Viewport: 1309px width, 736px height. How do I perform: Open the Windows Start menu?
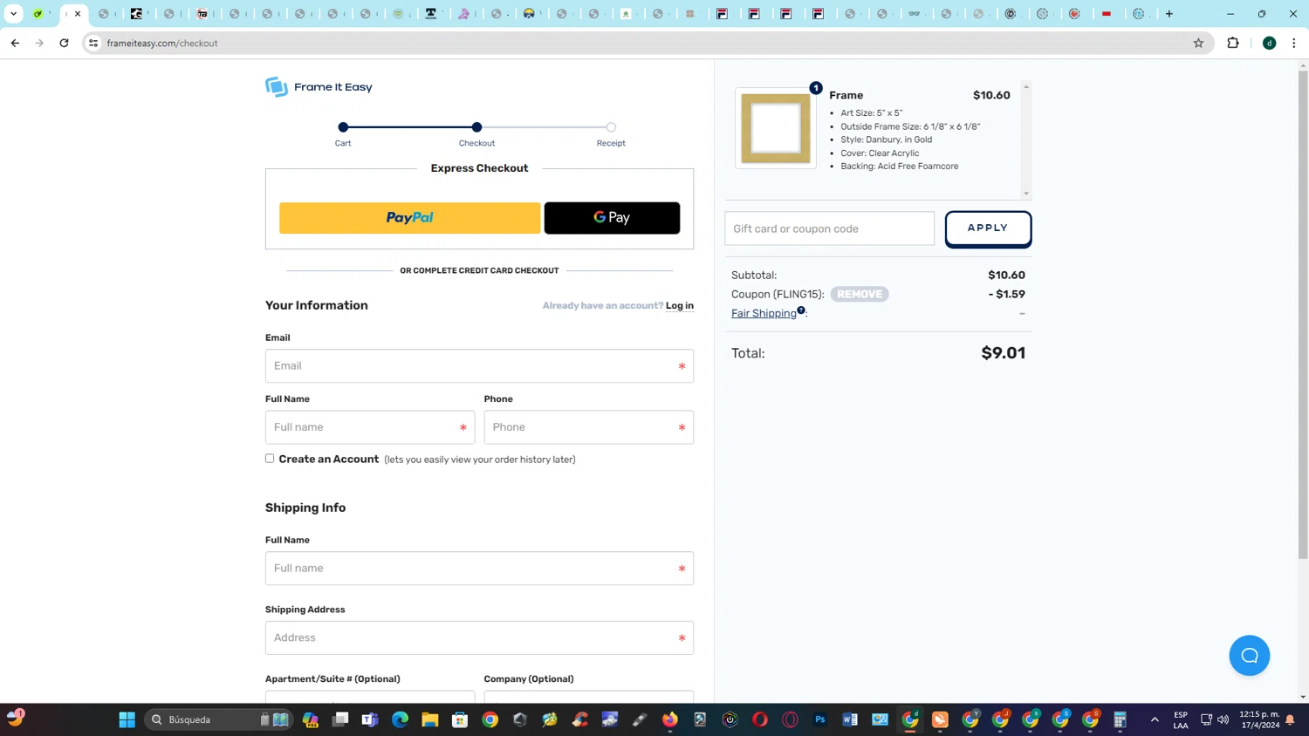[127, 719]
